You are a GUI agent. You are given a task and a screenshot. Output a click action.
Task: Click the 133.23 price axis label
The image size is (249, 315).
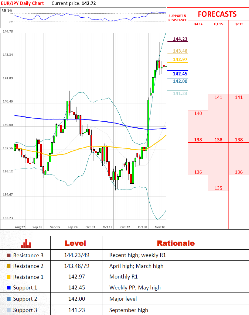coord(8,218)
